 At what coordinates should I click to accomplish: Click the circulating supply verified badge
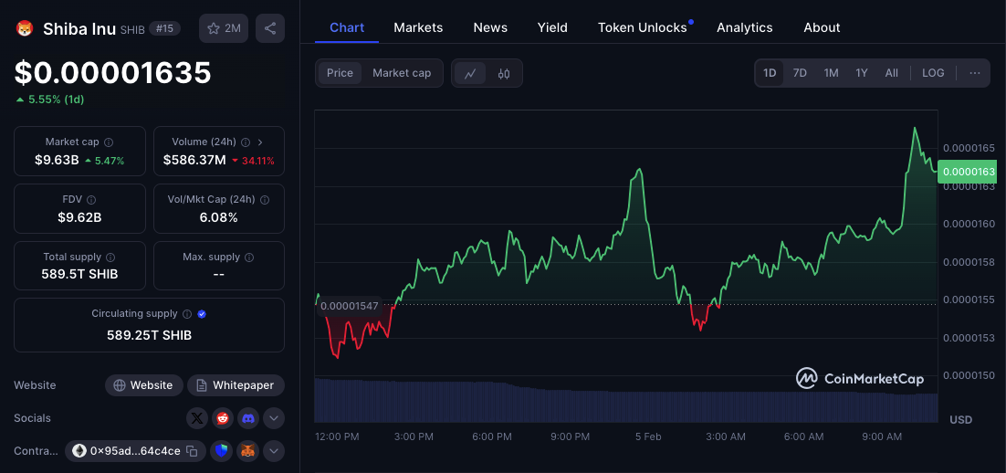coord(202,314)
